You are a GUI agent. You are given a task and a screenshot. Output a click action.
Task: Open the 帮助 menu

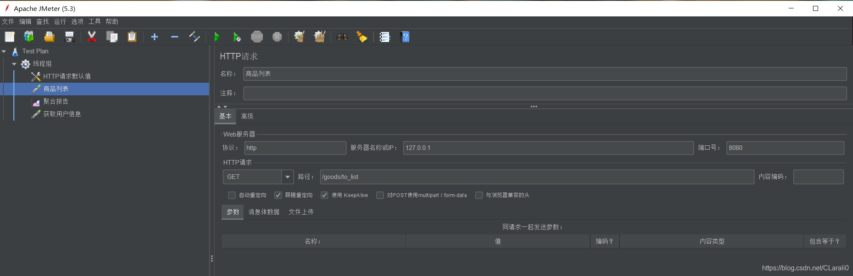pyautogui.click(x=112, y=21)
